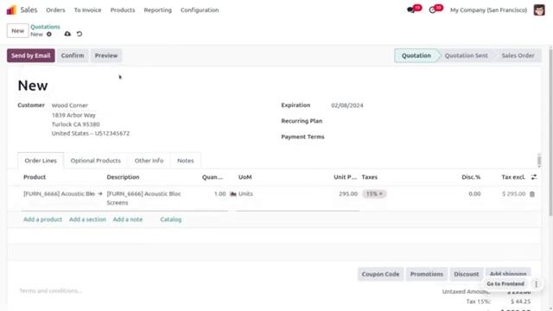This screenshot has width=553, height=311.
Task: Open the Orders menu
Action: [x=55, y=10]
